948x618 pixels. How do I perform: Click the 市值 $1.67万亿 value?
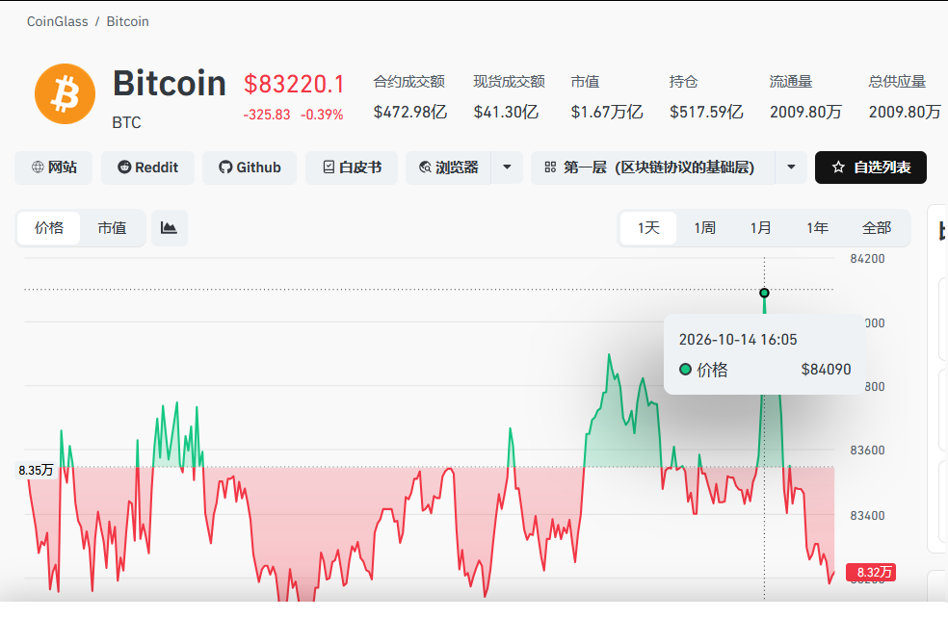coord(607,112)
